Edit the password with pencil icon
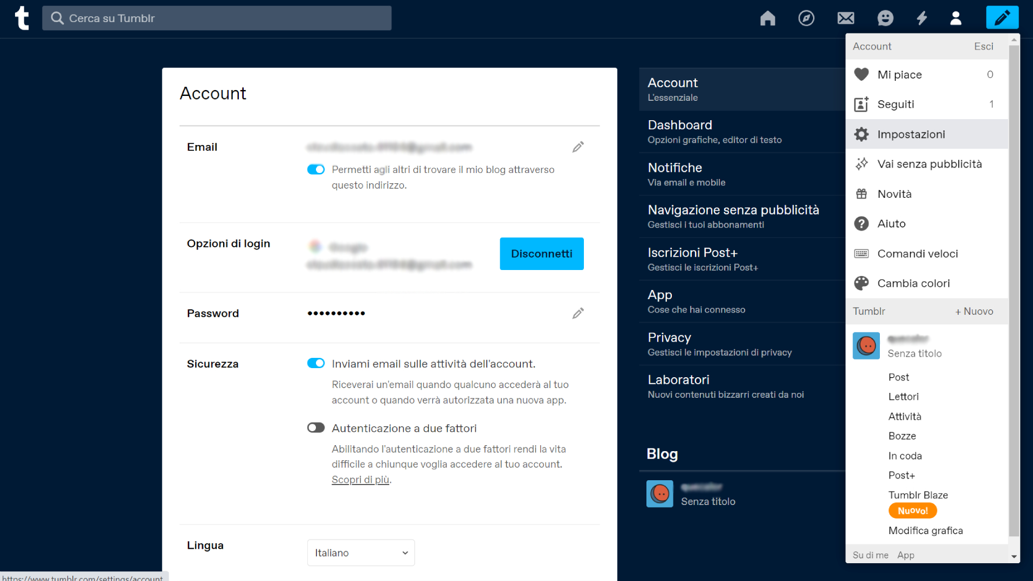Image resolution: width=1033 pixels, height=581 pixels. click(x=578, y=314)
